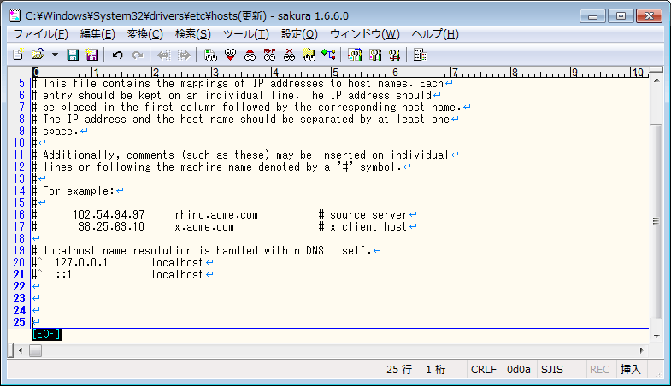Click the vertical scrollbar thumb

656,221
